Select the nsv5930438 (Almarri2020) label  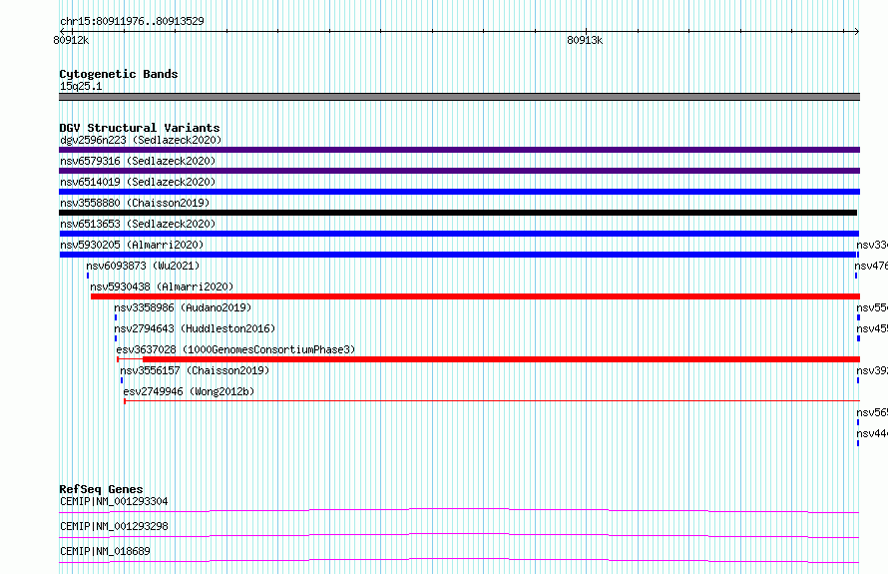click(x=162, y=287)
